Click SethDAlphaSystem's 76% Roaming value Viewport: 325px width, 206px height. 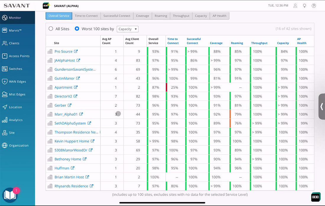point(238,123)
